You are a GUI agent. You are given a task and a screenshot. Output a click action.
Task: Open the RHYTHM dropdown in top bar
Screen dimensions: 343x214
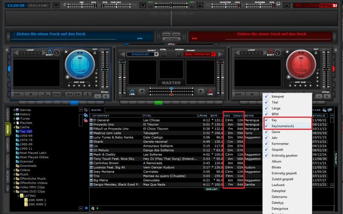(x=56, y=6)
